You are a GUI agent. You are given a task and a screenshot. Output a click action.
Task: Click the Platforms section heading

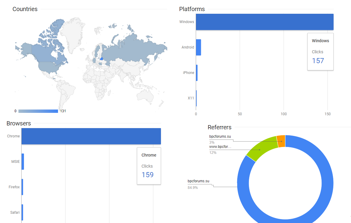[x=192, y=9]
